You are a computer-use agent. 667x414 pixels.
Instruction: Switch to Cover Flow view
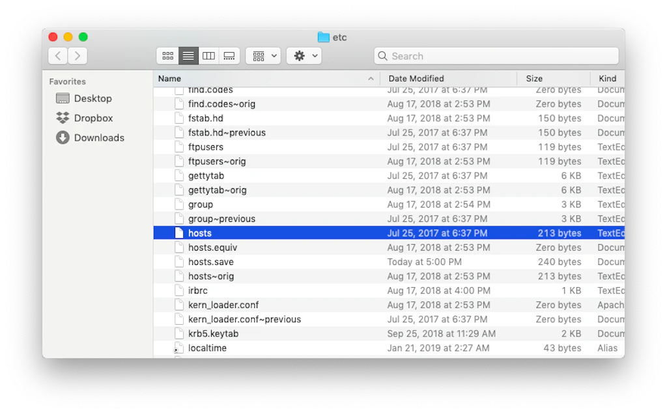tap(229, 55)
